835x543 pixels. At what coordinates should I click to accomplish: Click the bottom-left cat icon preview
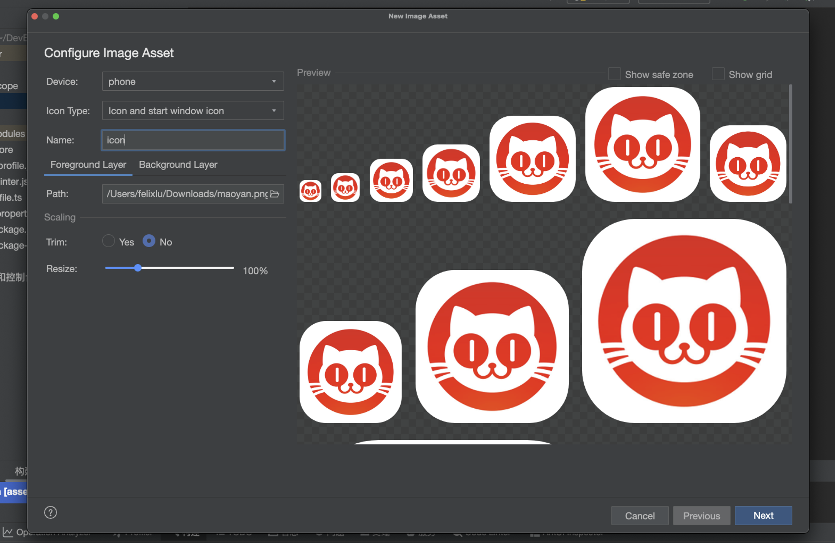pos(350,371)
